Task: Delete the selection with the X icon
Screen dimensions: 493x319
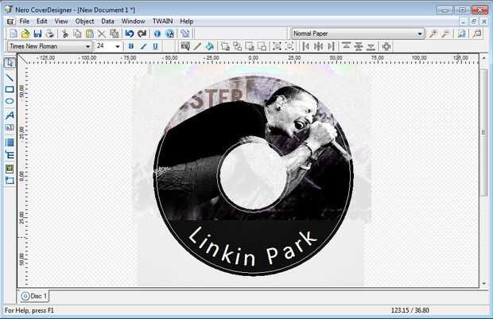Action: tap(102, 33)
